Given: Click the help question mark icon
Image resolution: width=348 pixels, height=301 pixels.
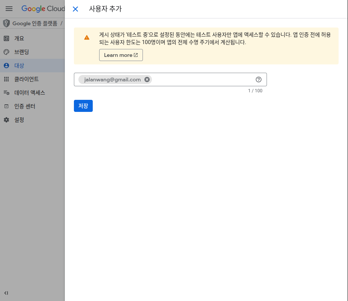Looking at the screenshot, I should (259, 79).
